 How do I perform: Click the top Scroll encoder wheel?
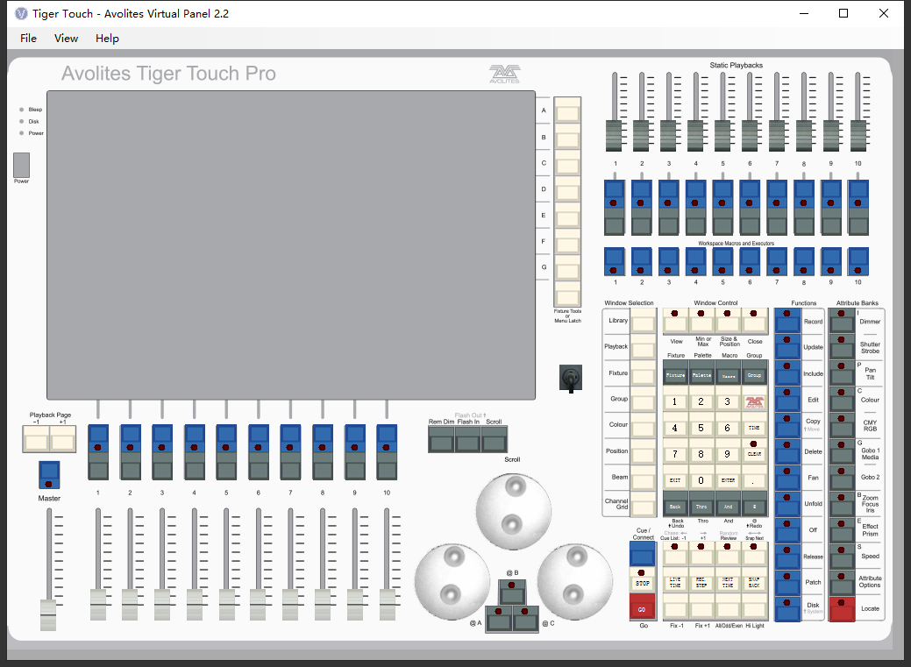[x=513, y=511]
